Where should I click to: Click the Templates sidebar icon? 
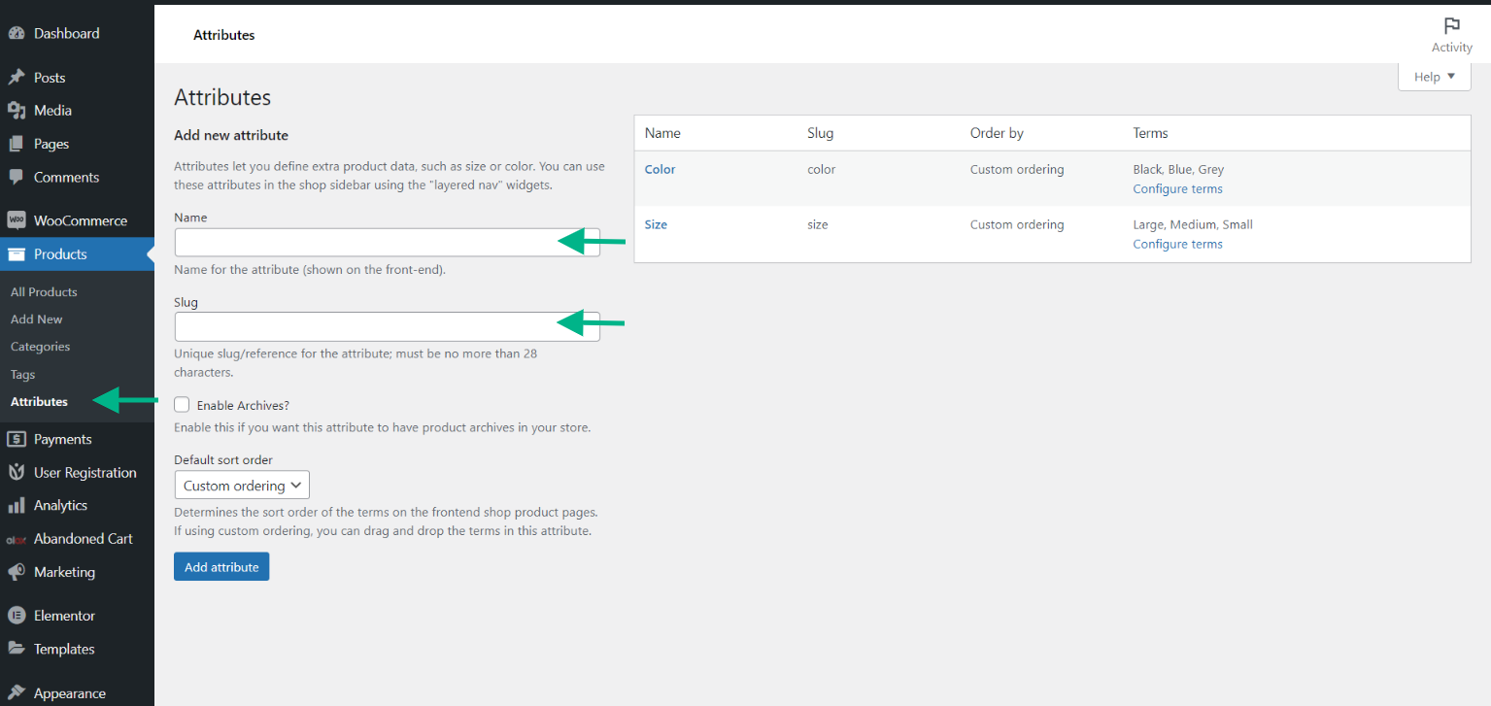(x=17, y=649)
